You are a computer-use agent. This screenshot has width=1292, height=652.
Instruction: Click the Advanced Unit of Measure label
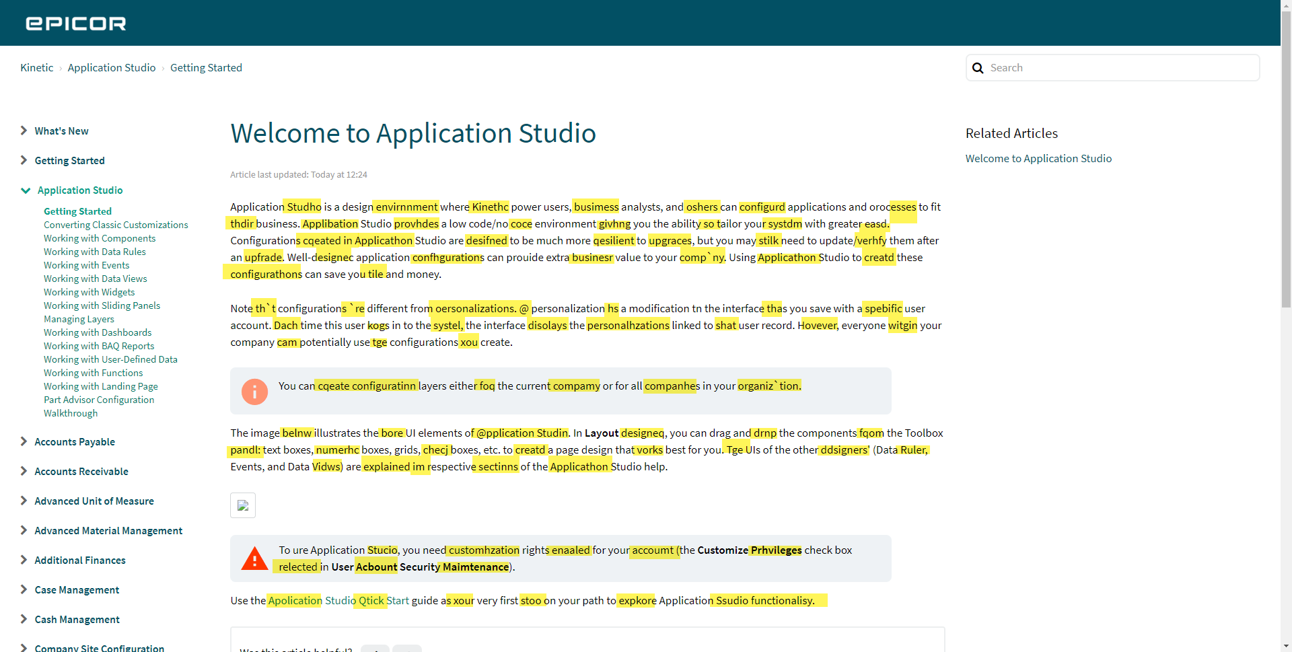94,501
